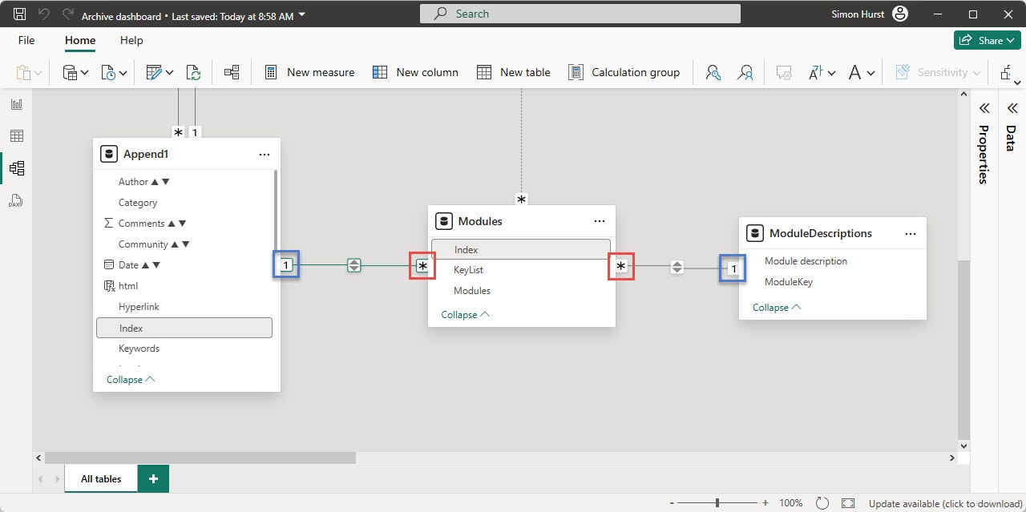Image resolution: width=1026 pixels, height=512 pixels.
Task: Create a New measure
Action: [x=309, y=72]
